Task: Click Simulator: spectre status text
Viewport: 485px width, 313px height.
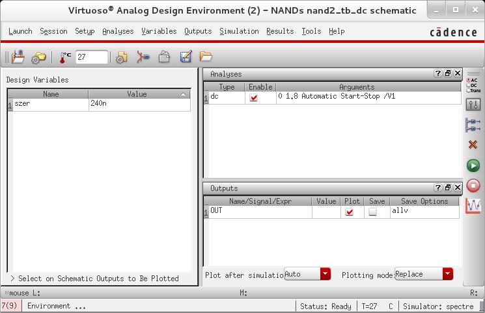Action: coord(438,307)
